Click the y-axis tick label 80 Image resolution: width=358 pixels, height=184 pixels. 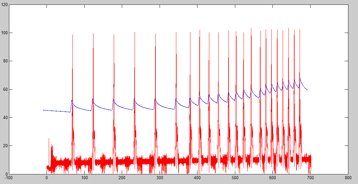point(5,61)
